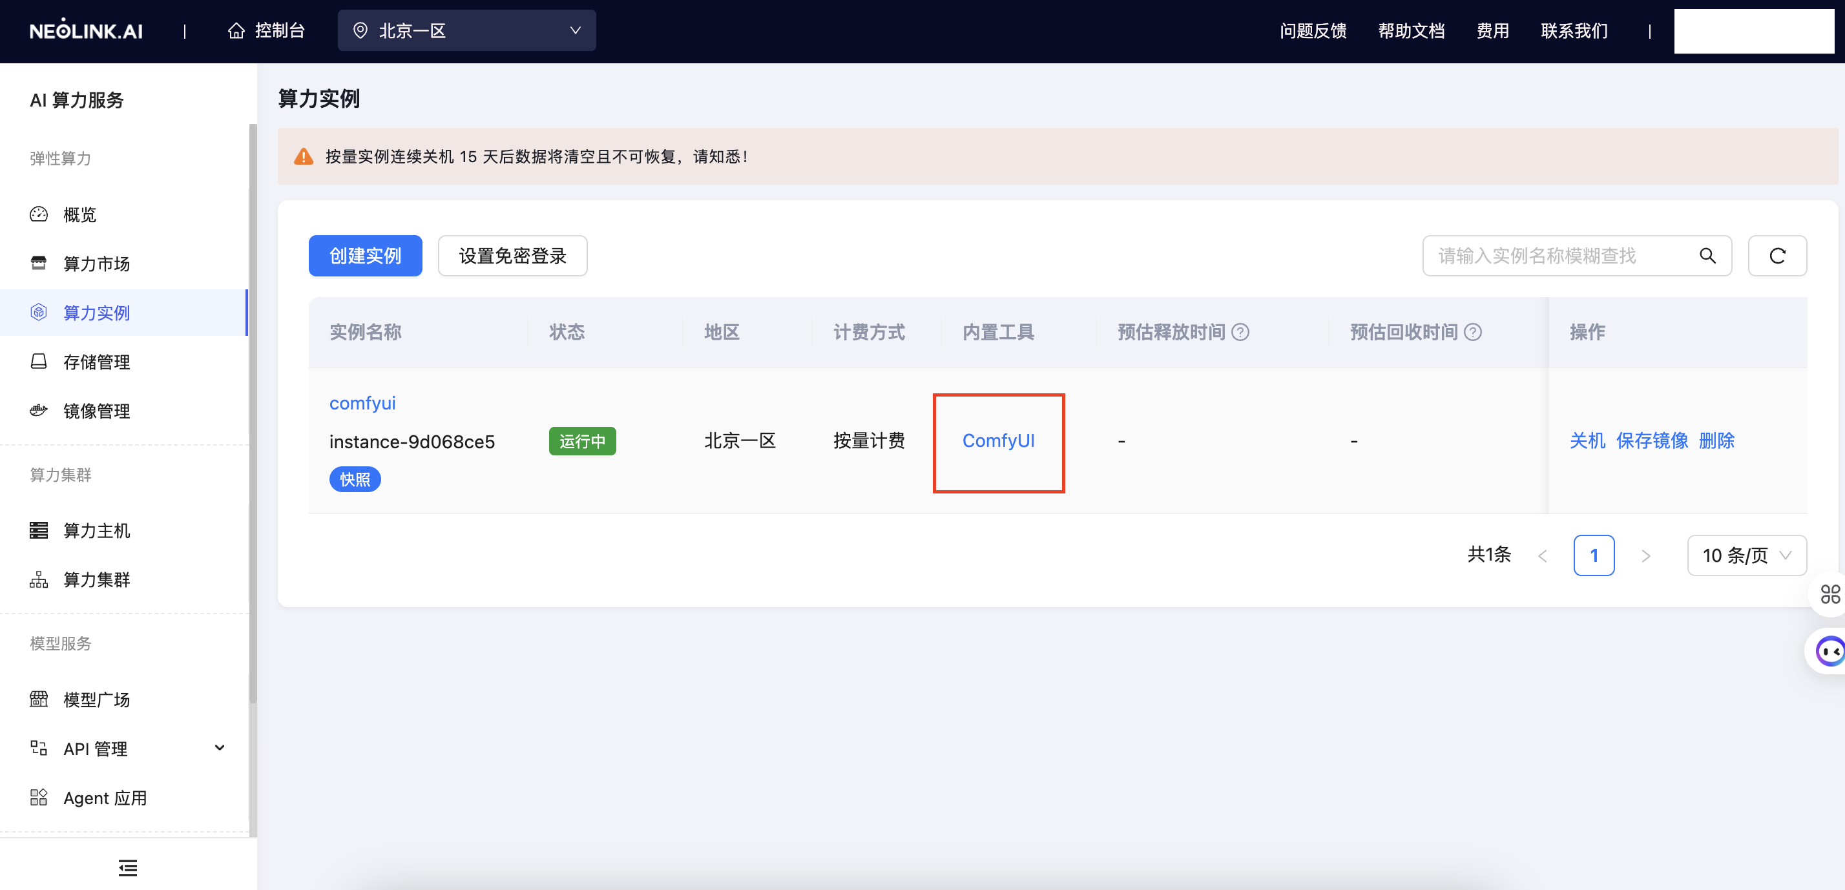Expand the 北京一区 region selector
The height and width of the screenshot is (890, 1845).
pos(466,30)
